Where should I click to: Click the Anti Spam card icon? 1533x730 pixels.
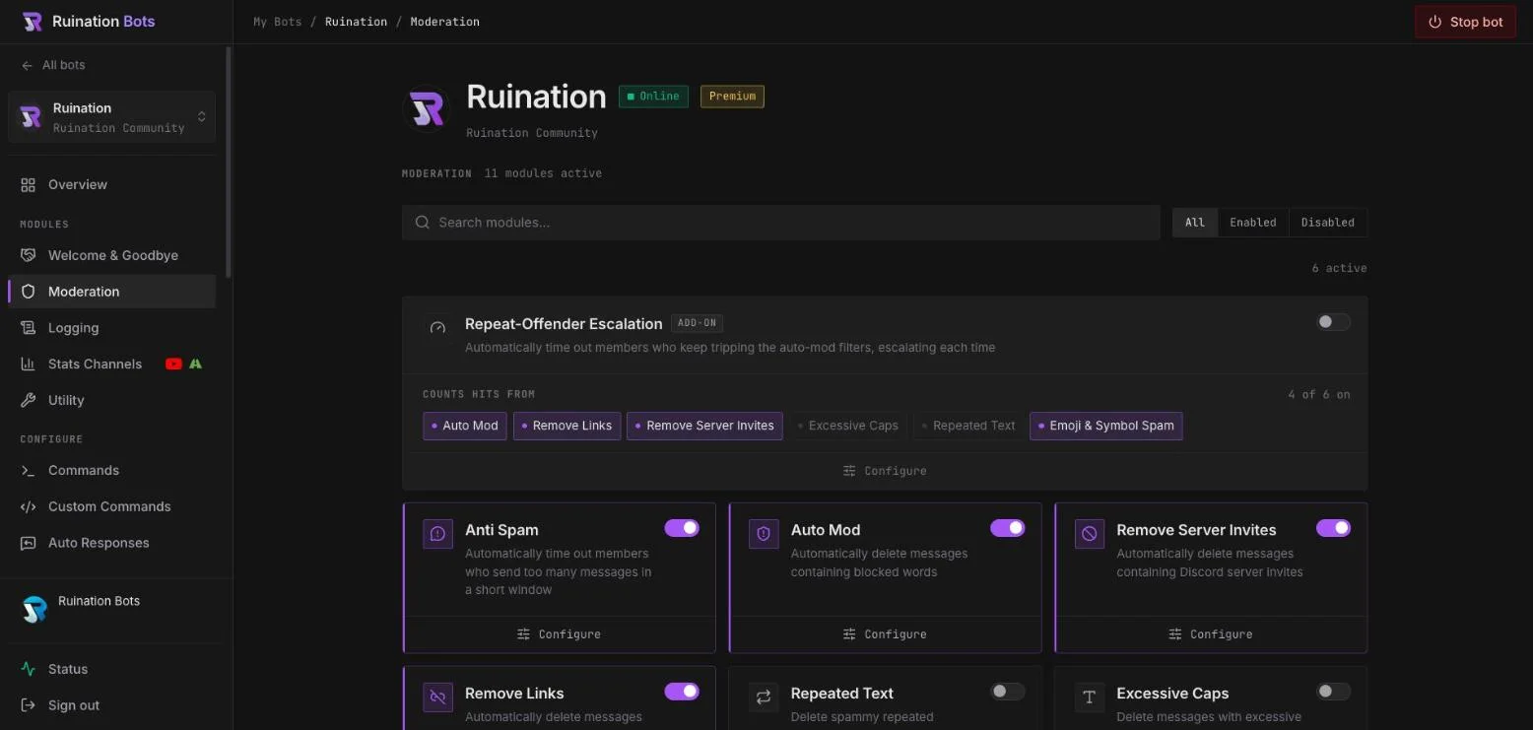point(437,534)
